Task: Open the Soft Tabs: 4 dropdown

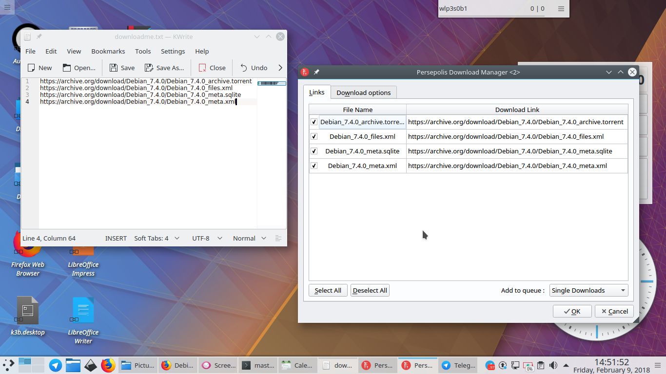Action: [x=157, y=238]
